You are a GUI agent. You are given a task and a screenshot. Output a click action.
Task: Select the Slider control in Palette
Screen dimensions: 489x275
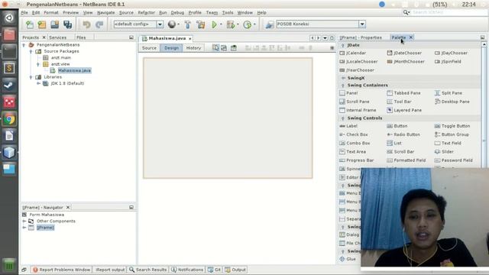pos(444,151)
